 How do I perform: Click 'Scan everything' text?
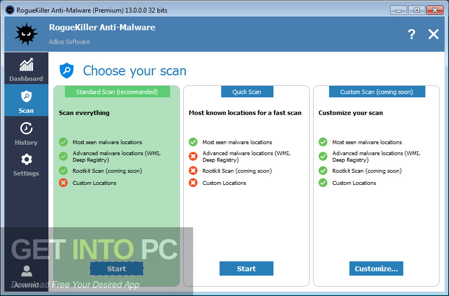click(x=84, y=113)
